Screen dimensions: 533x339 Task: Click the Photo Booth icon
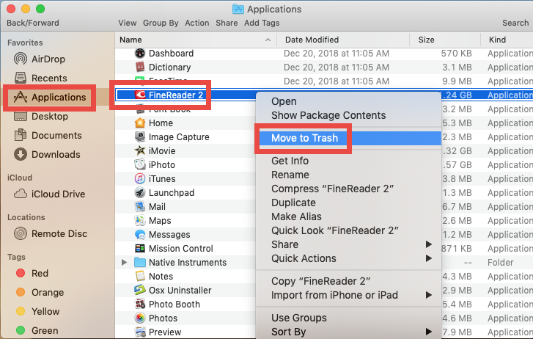coord(140,305)
